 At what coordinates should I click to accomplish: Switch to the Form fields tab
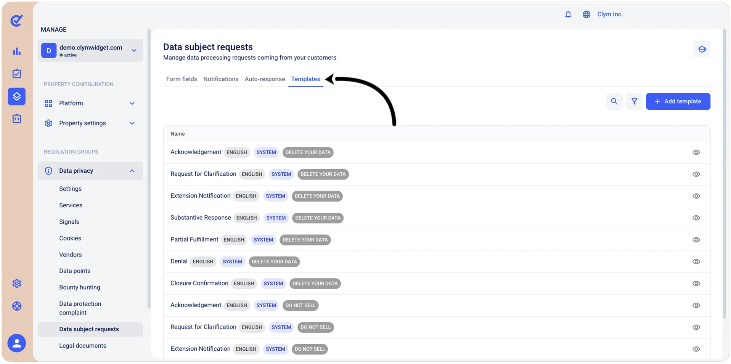tap(182, 79)
